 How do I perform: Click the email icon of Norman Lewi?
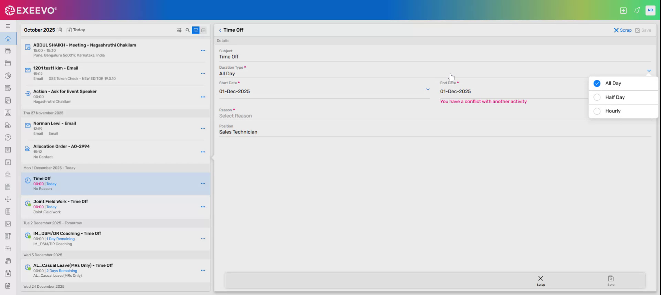point(28,125)
